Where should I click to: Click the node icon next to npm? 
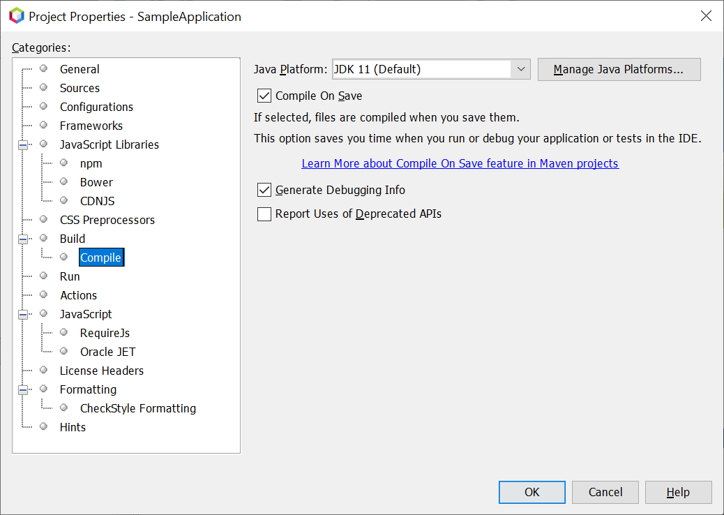(x=64, y=163)
